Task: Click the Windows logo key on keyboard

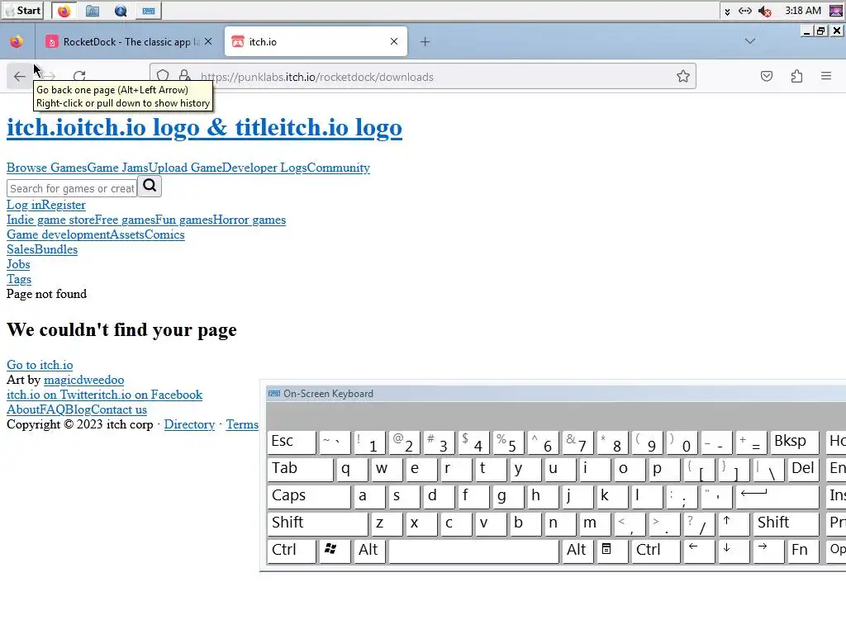Action: pos(335,551)
